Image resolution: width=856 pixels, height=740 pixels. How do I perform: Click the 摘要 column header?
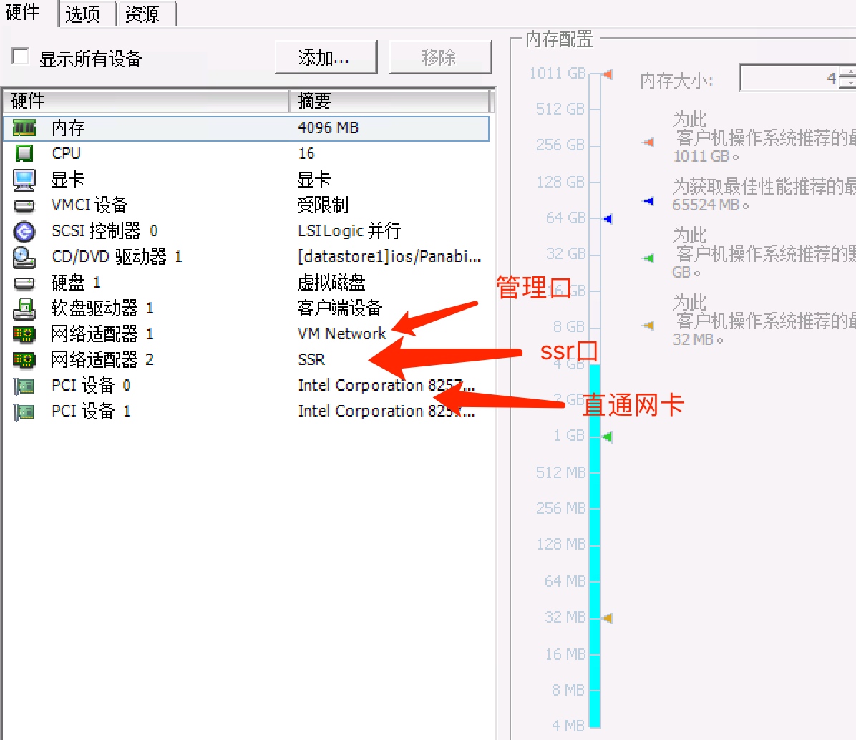(389, 101)
